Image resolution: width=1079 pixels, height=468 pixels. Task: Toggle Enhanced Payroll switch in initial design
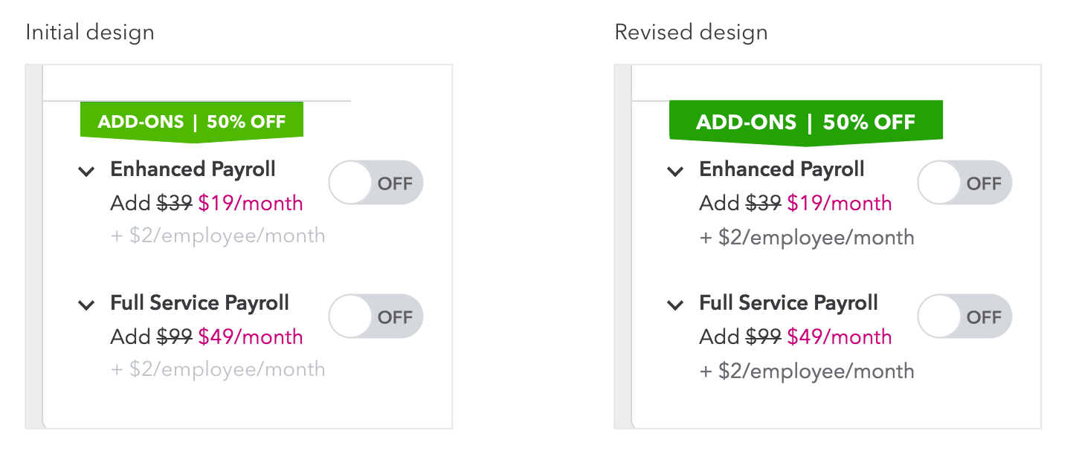click(376, 183)
